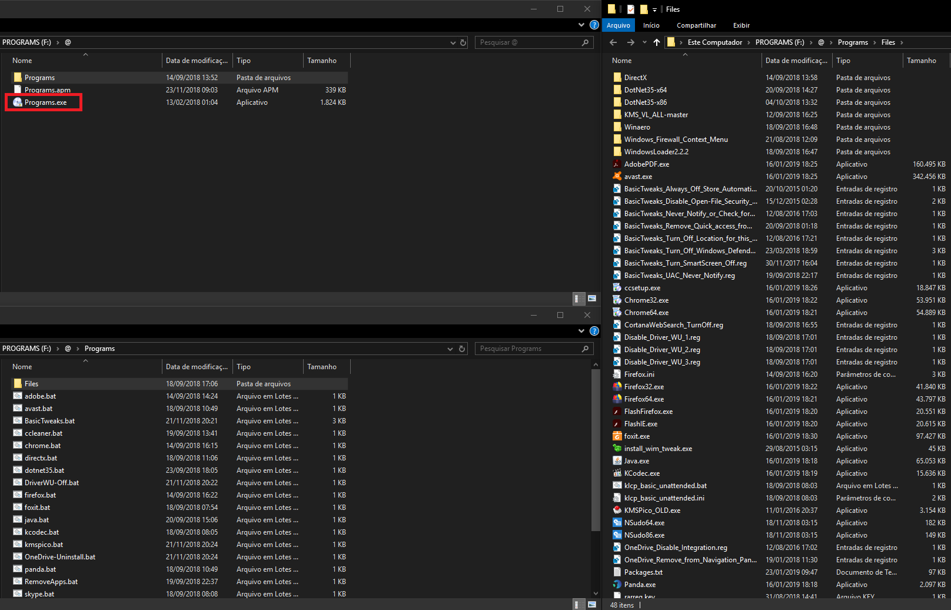Click the Programs.apm file icon
The image size is (951, 610).
(18, 90)
